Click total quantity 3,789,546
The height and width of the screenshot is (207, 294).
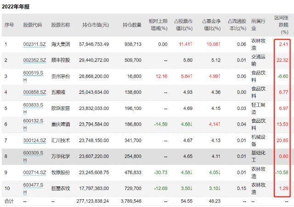(131, 201)
